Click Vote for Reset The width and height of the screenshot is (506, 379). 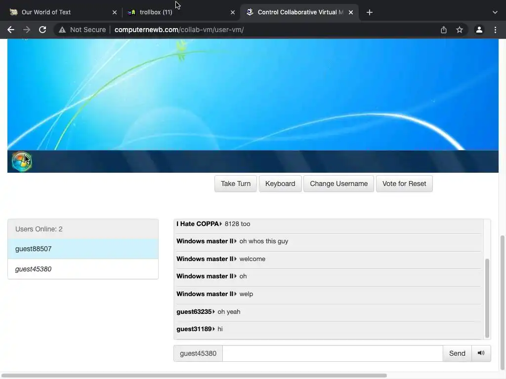pyautogui.click(x=404, y=184)
